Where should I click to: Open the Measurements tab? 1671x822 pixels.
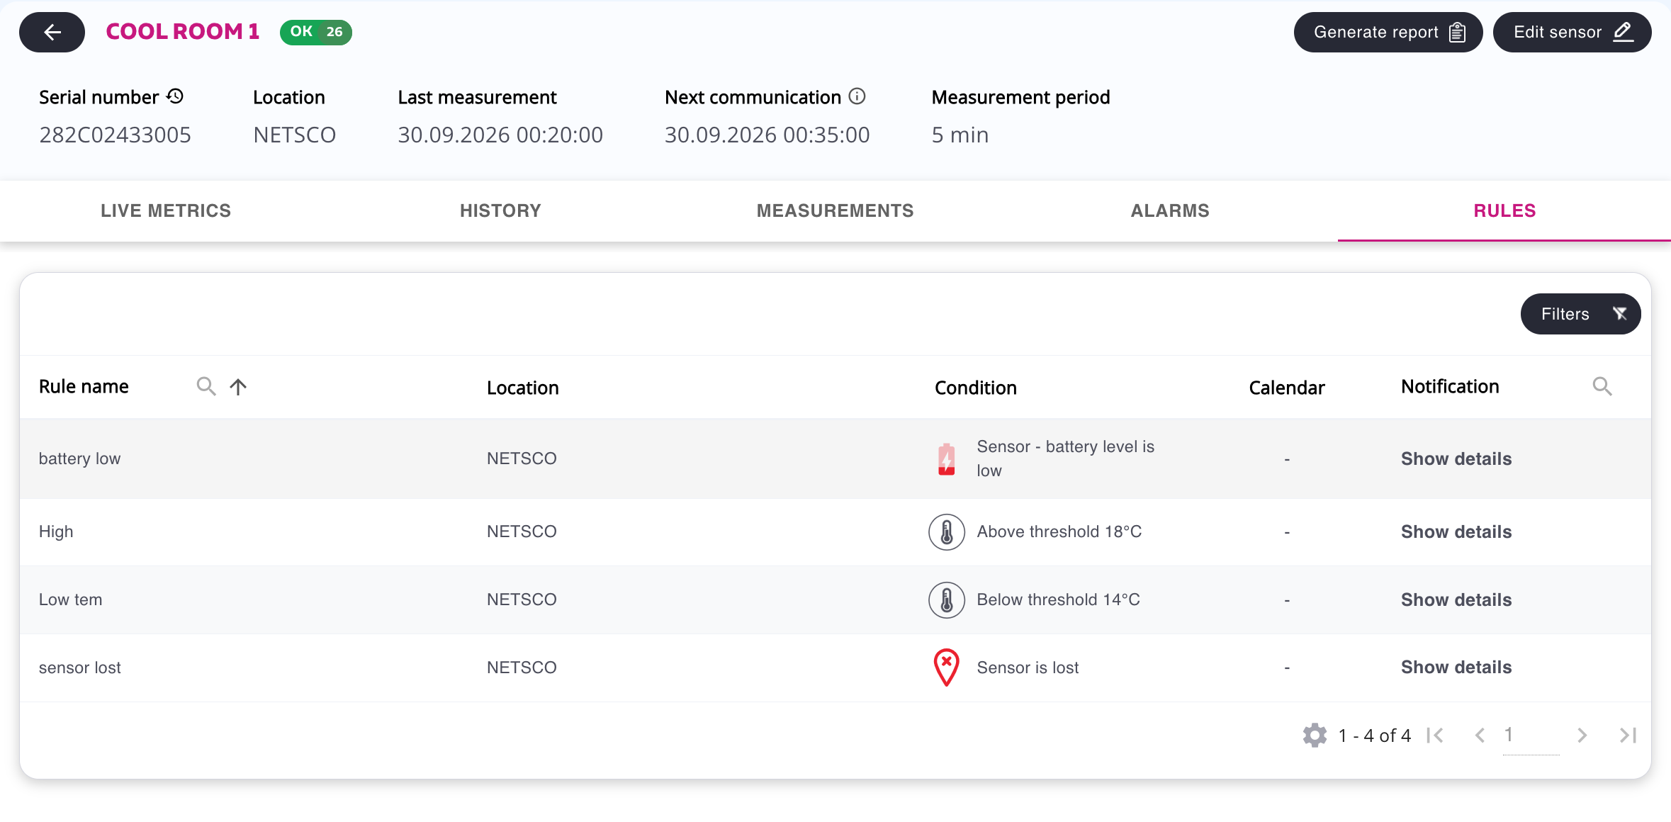click(x=835, y=210)
